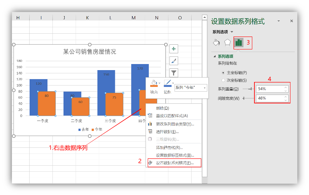309x195 pixels.
Task: Choose 选择数据(E) from the context menu
Action: 174,132
